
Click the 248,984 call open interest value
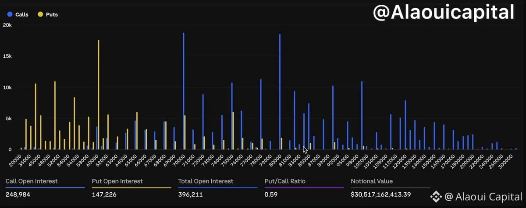coord(18,194)
